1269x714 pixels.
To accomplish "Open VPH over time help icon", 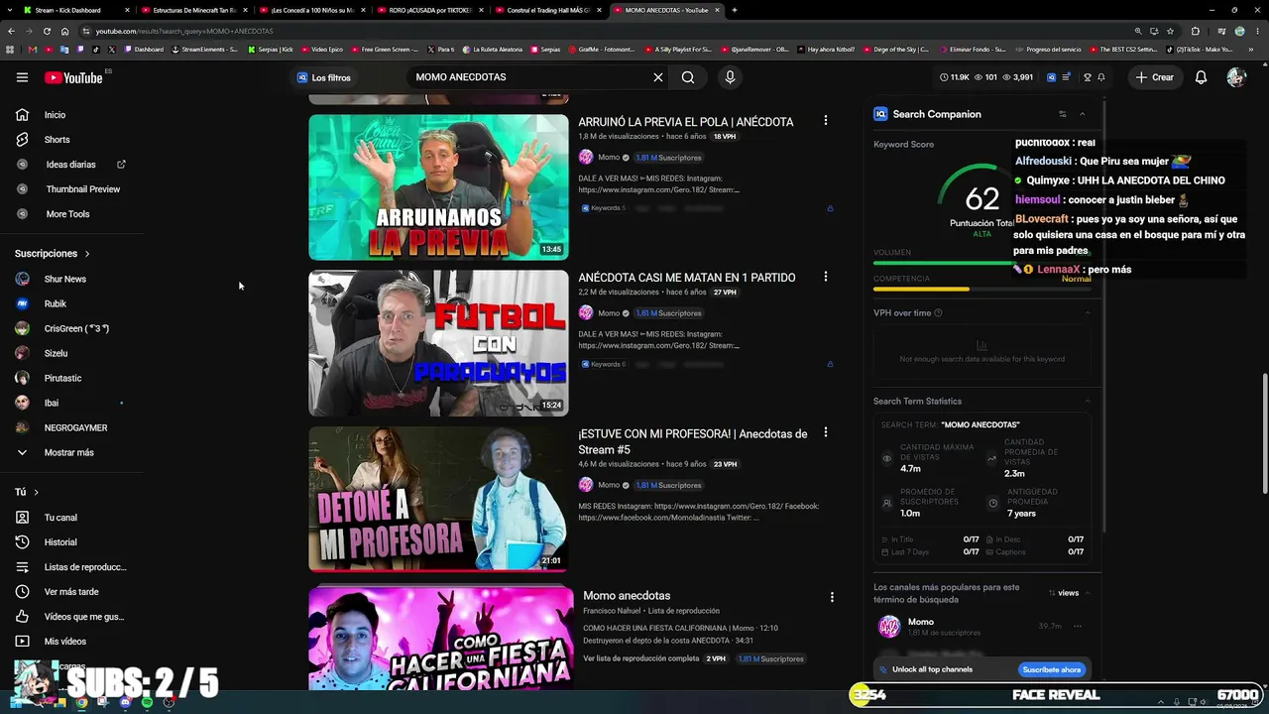I will pos(938,313).
